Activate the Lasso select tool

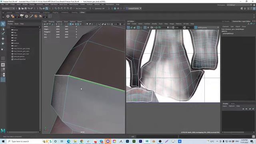3,29
